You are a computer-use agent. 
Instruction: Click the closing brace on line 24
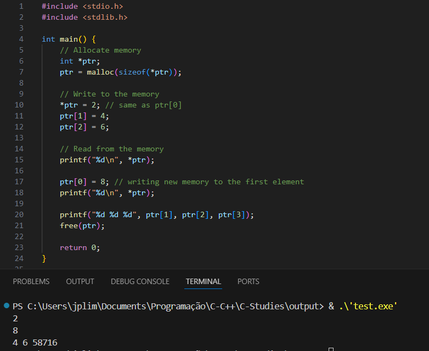(44, 258)
